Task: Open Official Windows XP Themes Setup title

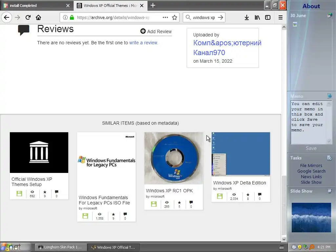Action: pos(32,182)
